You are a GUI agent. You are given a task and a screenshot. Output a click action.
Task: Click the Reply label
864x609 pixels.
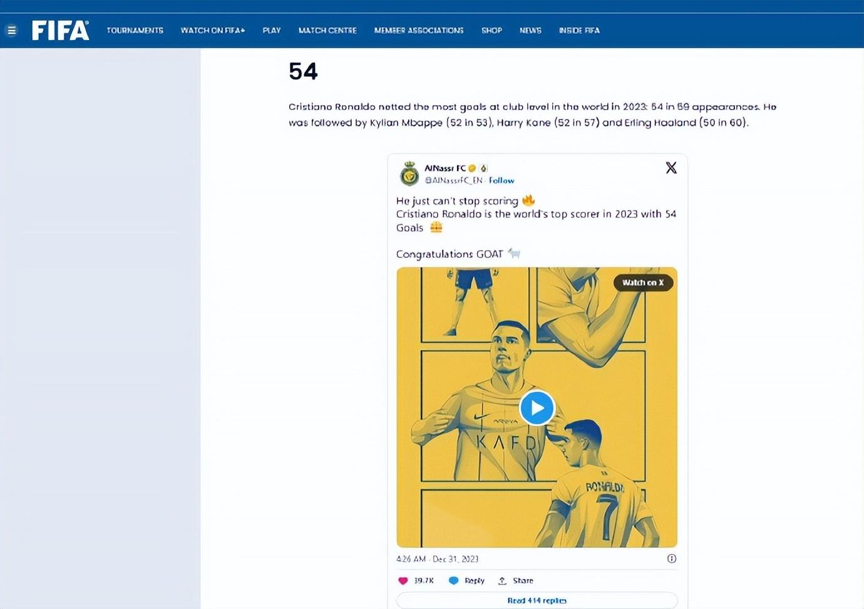[x=475, y=581]
